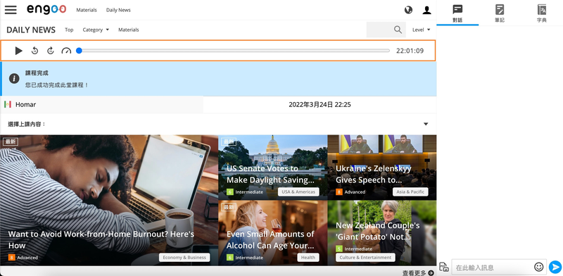The image size is (563, 276).
Task: Open the emoji picker
Action: (538, 267)
